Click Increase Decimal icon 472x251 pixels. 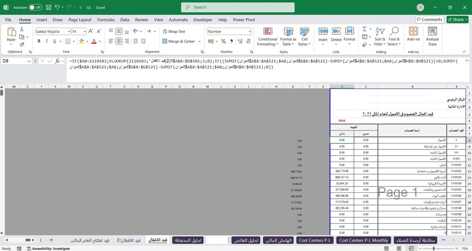(240, 41)
